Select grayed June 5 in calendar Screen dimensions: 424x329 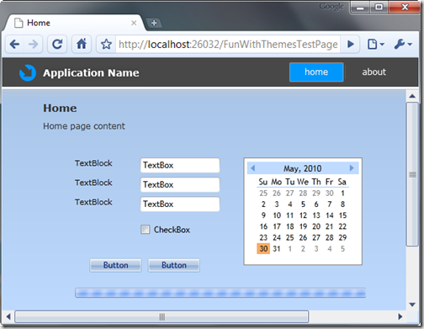pos(342,249)
